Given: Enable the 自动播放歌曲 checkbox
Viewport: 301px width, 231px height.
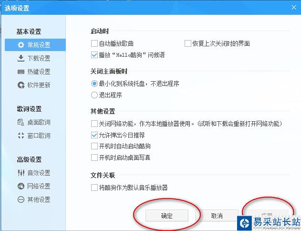Looking at the screenshot, I should [94, 43].
